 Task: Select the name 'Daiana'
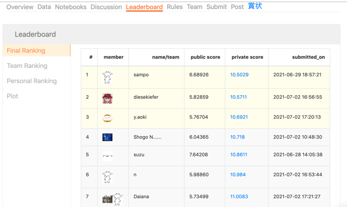tap(141, 197)
